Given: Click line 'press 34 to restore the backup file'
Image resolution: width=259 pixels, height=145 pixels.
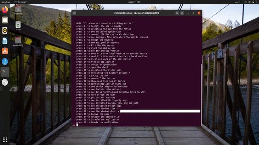Looking at the screenshot, I should pos(98,117).
